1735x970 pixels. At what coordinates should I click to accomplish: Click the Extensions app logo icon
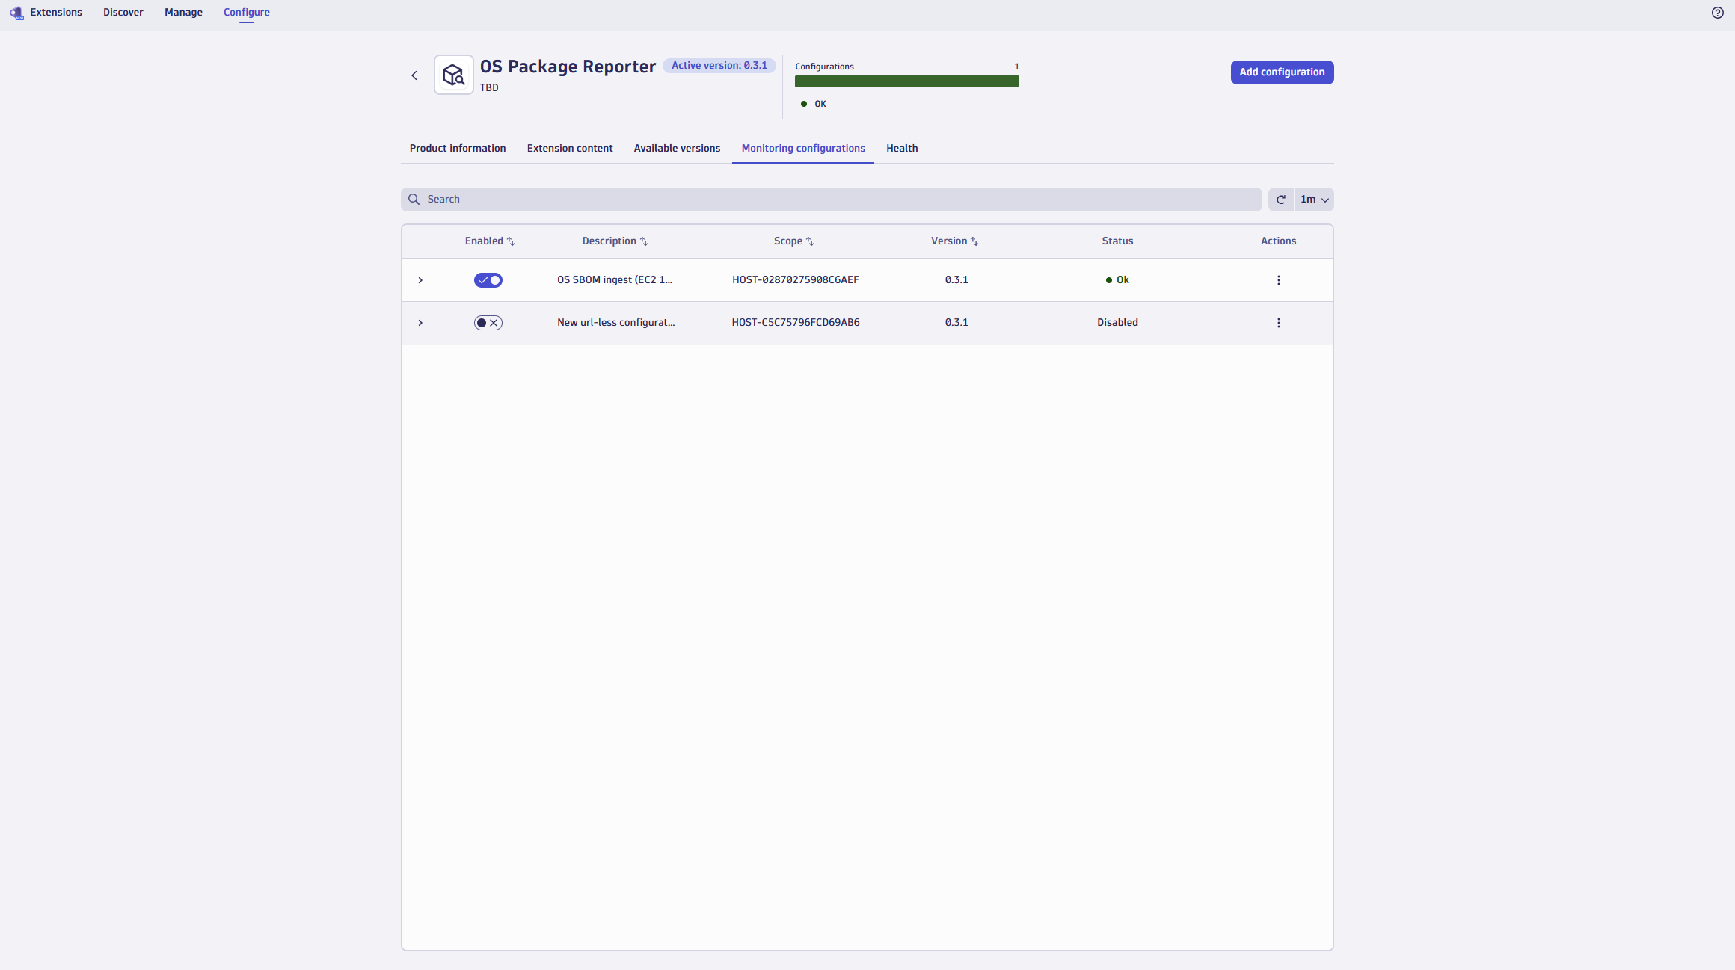16,13
